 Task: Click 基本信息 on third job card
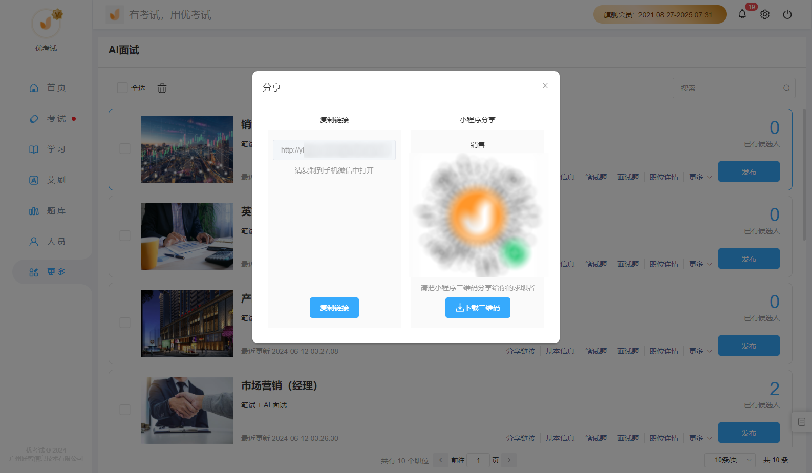pyautogui.click(x=560, y=351)
